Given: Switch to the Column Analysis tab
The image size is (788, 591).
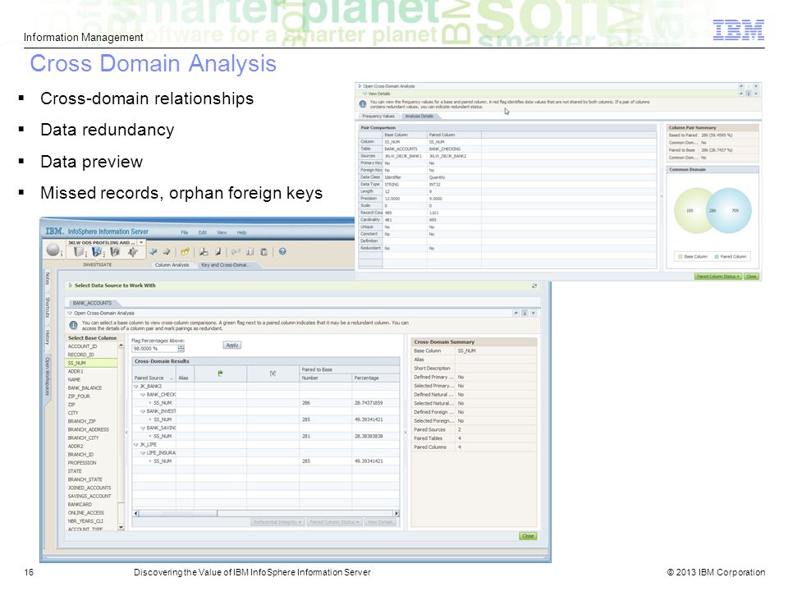Looking at the screenshot, I should tap(172, 265).
